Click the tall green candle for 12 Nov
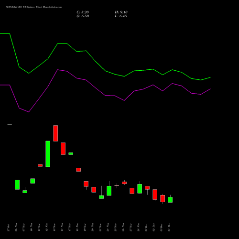 point(48,154)
